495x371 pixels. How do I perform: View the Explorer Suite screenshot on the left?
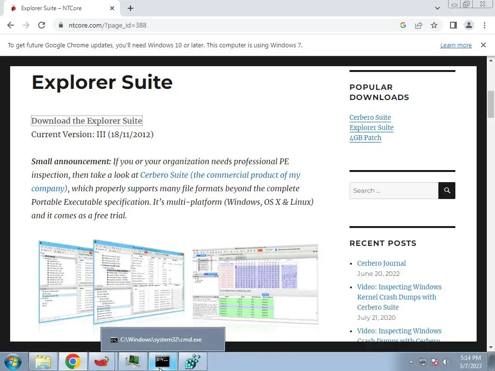pyautogui.click(x=111, y=282)
